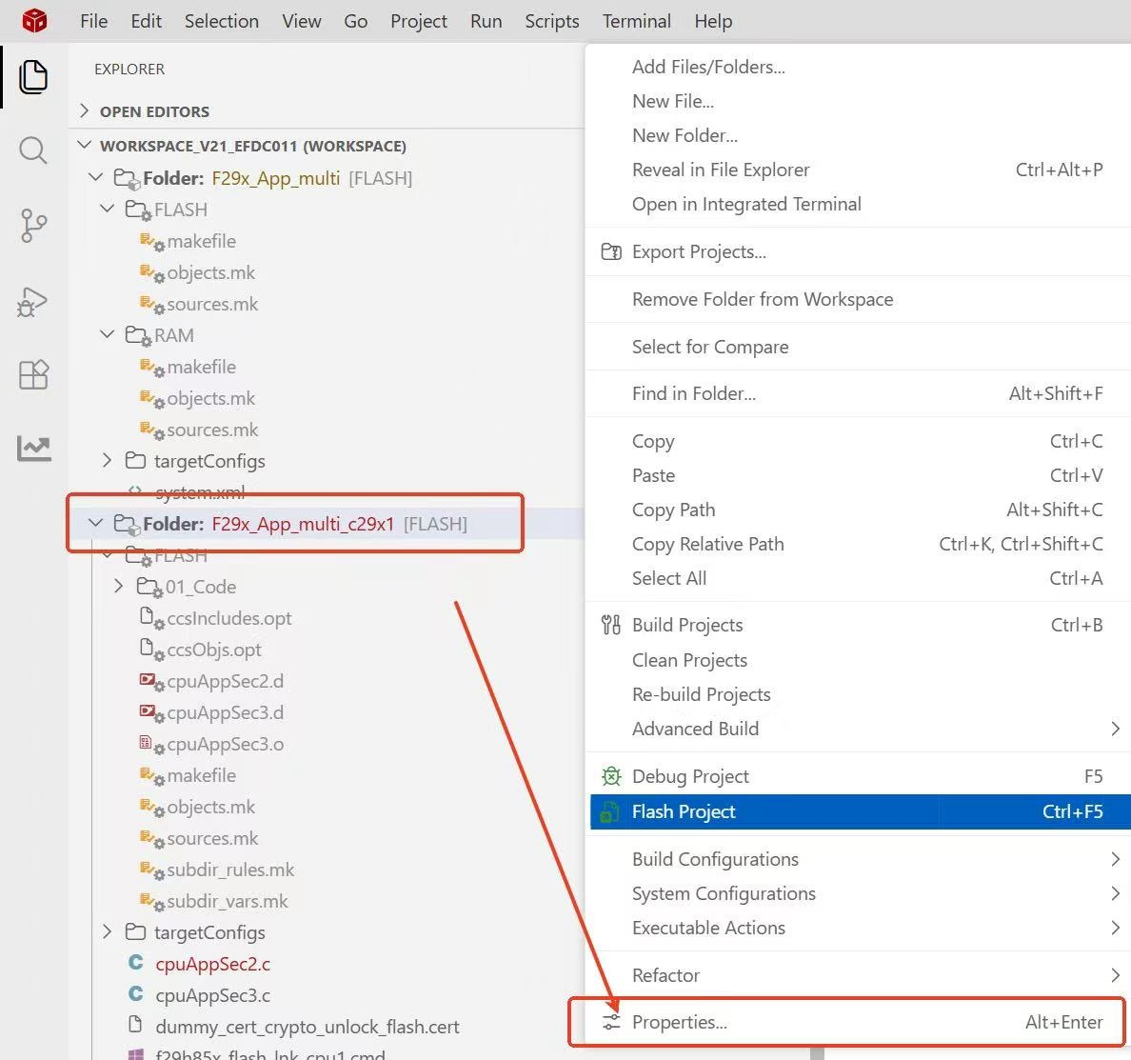Choose Remove Folder from Workspace
Image resolution: width=1131 pixels, height=1060 pixels.
point(858,299)
